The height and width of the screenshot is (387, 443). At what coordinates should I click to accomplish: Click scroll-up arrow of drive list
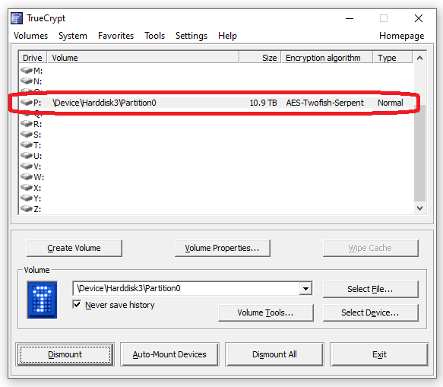(x=420, y=58)
